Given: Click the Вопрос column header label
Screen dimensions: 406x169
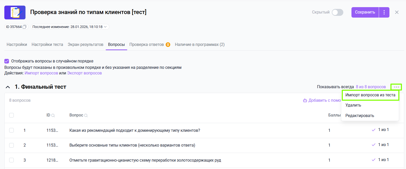Looking at the screenshot, I should tap(76, 115).
